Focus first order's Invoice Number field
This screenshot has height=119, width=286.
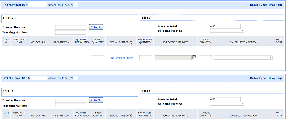(70, 27)
